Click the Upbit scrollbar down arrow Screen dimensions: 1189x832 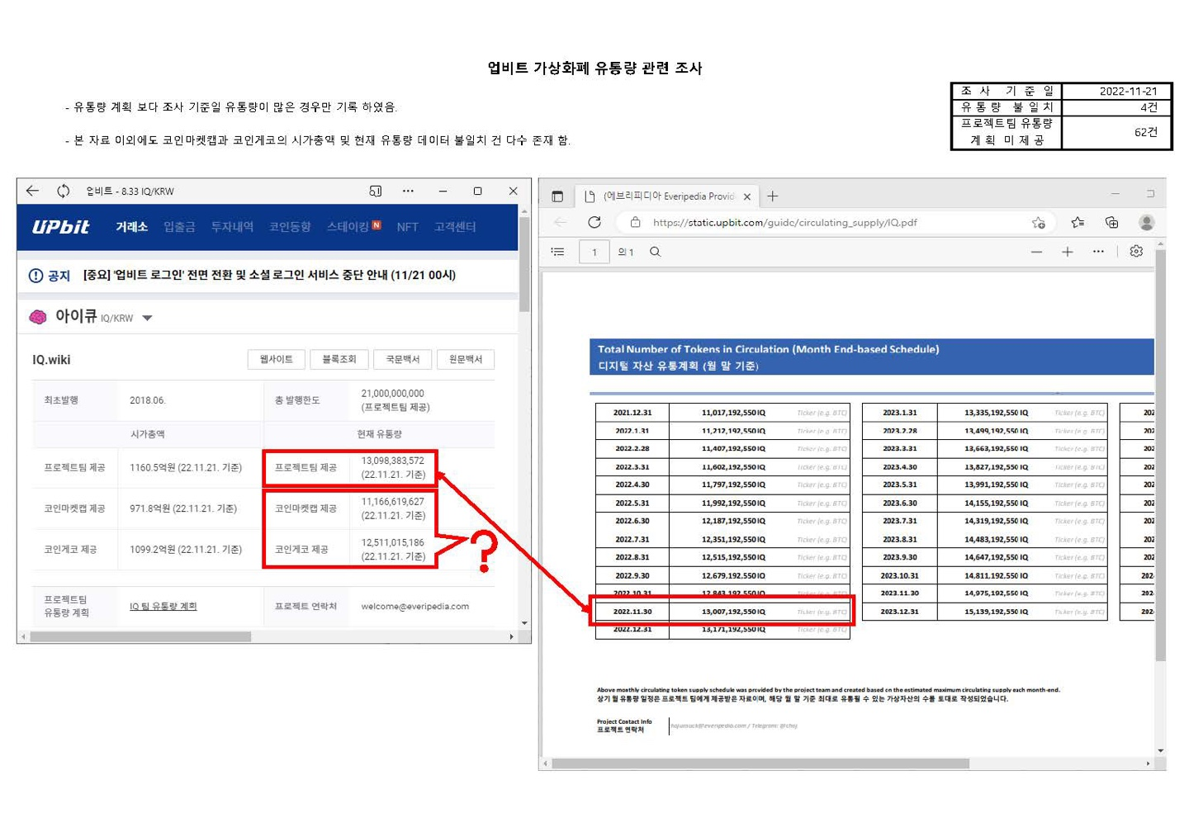(524, 623)
